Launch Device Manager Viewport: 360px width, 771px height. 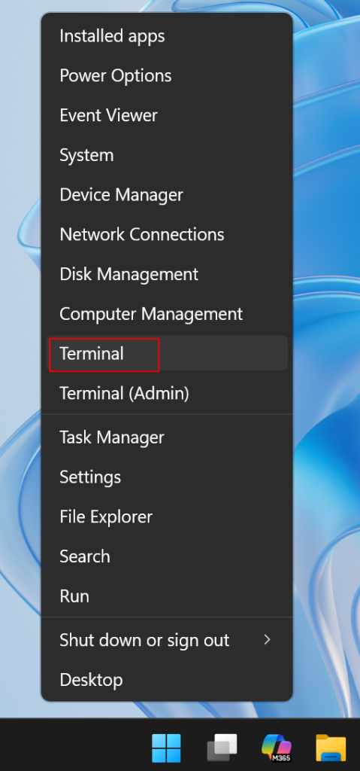click(167, 195)
